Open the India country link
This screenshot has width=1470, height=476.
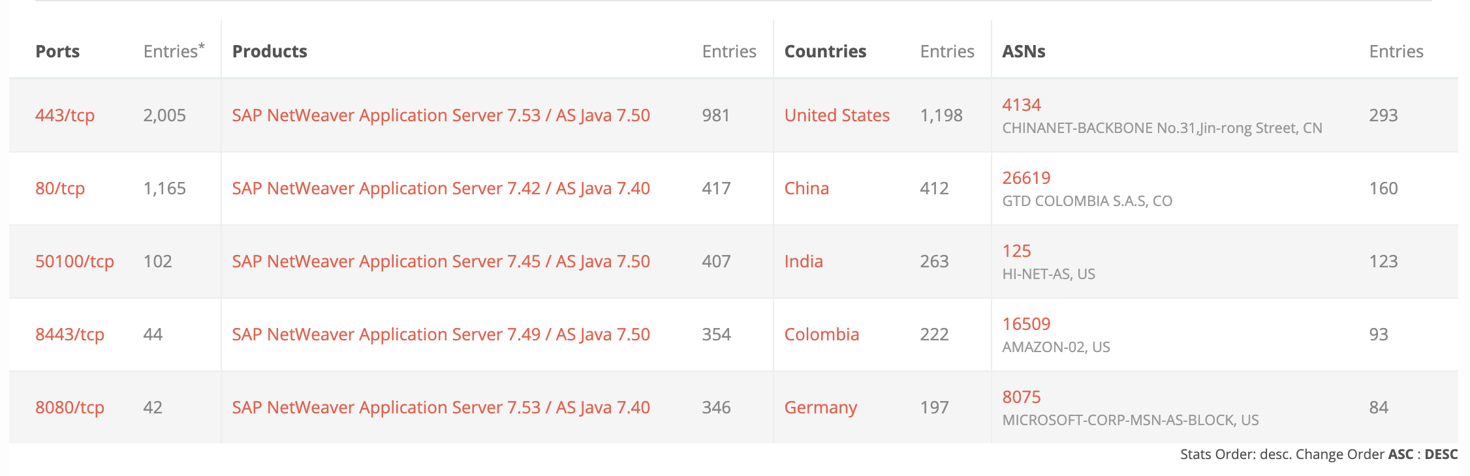point(804,261)
